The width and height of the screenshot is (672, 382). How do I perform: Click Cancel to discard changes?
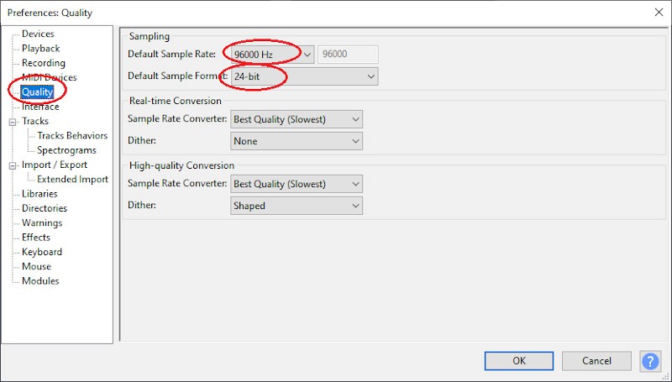(596, 361)
